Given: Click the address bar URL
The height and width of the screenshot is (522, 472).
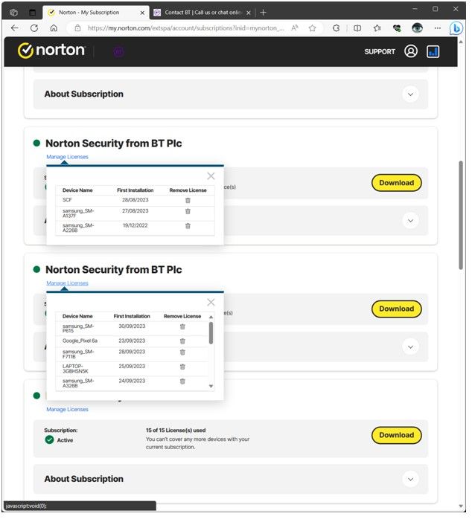Looking at the screenshot, I should pyautogui.click(x=186, y=28).
